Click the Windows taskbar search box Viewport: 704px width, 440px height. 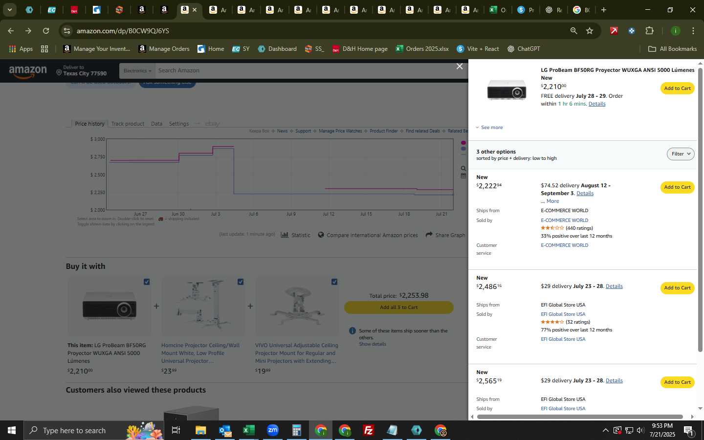tap(93, 430)
